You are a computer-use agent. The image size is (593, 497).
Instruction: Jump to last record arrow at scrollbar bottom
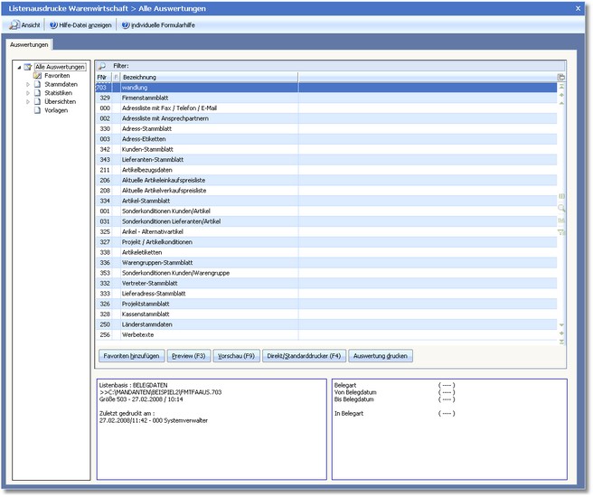[561, 342]
